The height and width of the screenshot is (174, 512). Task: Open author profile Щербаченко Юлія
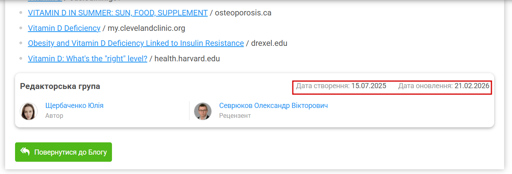(74, 106)
